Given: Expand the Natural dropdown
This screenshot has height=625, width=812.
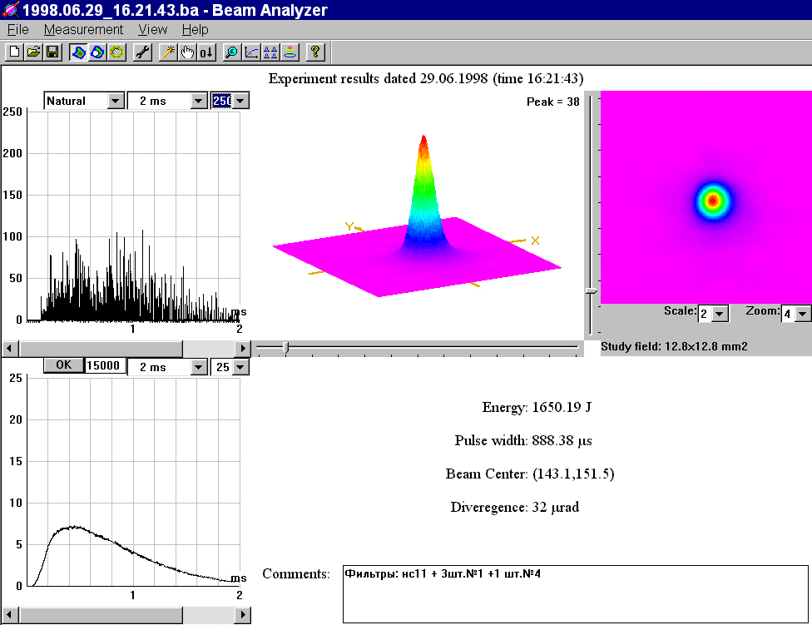Looking at the screenshot, I should point(116,101).
